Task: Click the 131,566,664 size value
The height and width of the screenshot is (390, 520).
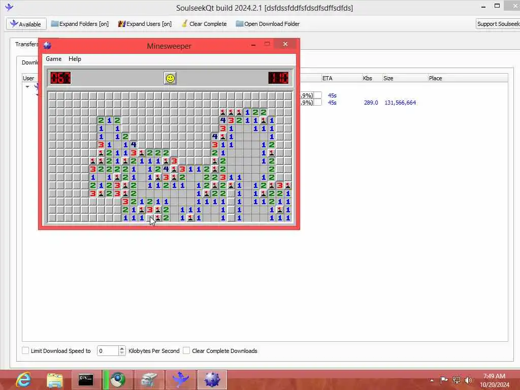Action: click(400, 103)
